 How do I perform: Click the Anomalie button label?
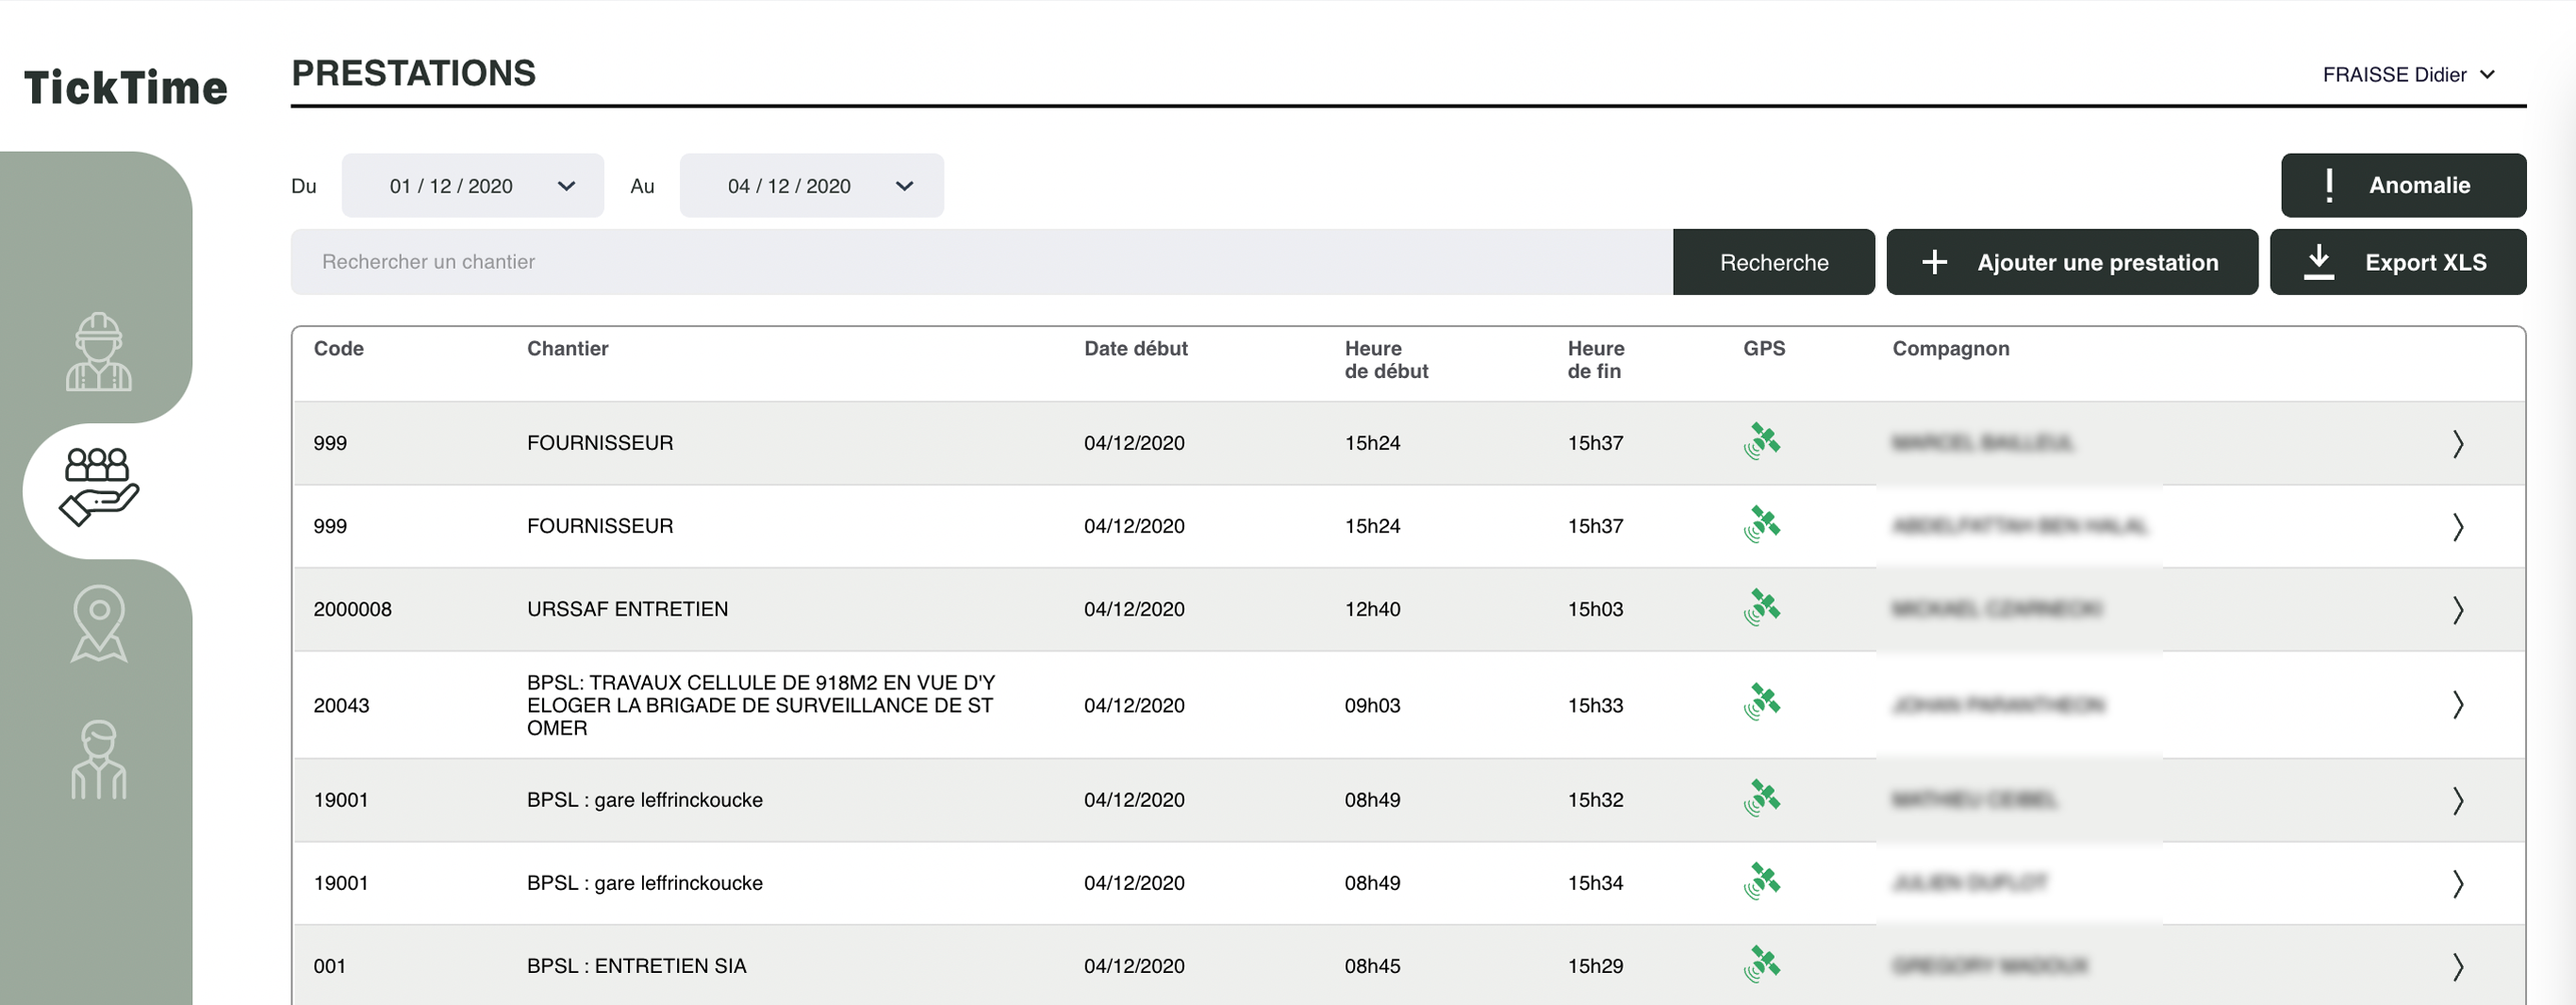[x=2419, y=185]
